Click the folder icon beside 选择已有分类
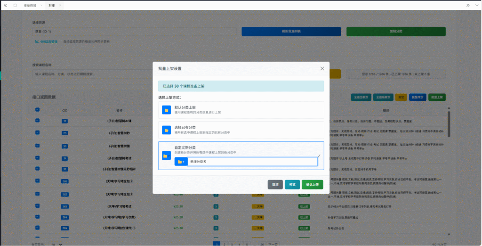Viewport: 482px width, 246px height. (x=166, y=130)
